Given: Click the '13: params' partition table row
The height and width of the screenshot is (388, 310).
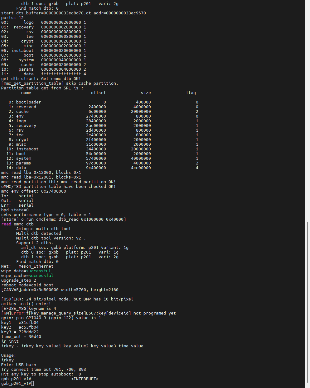Looking at the screenshot, I should click(x=102, y=163).
